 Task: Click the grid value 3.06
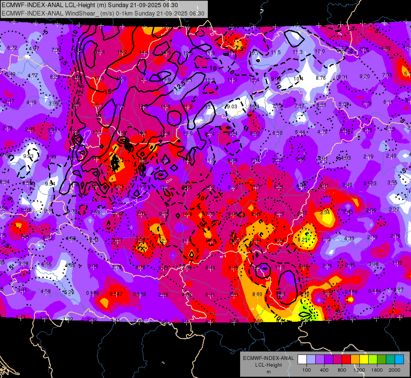(93, 266)
